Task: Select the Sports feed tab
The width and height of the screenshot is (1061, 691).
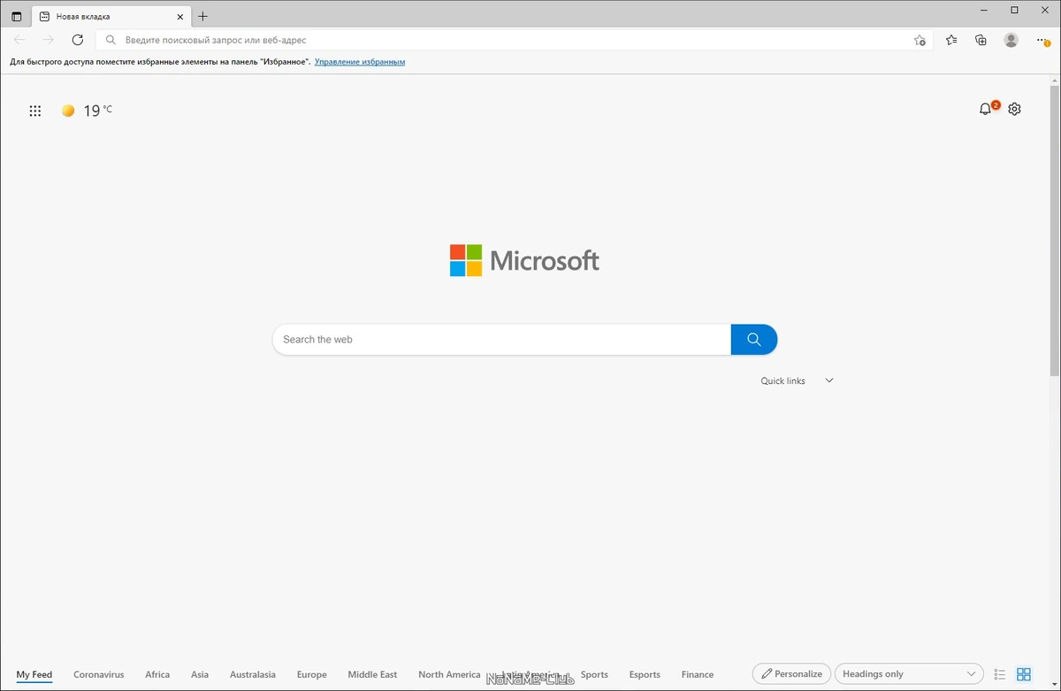Action: tap(594, 674)
